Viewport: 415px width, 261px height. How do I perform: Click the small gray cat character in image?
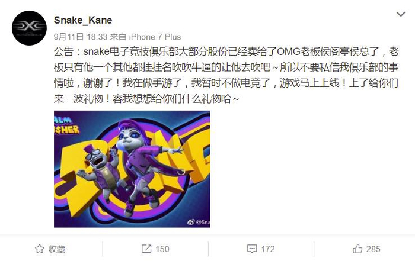click(99, 170)
